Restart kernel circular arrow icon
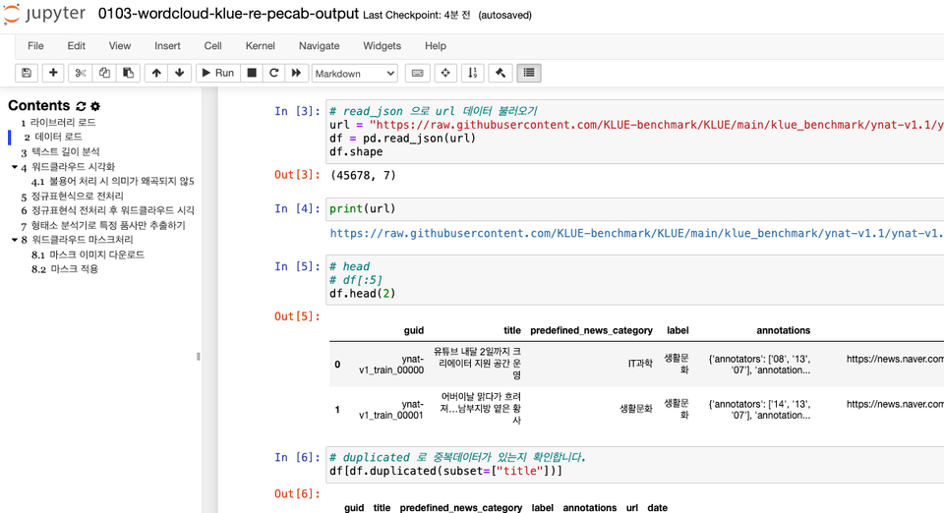This screenshot has height=513, width=944. [274, 73]
